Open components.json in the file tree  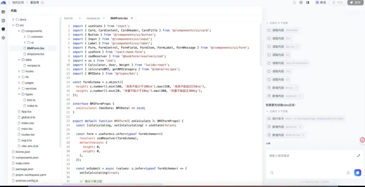tap(25, 158)
